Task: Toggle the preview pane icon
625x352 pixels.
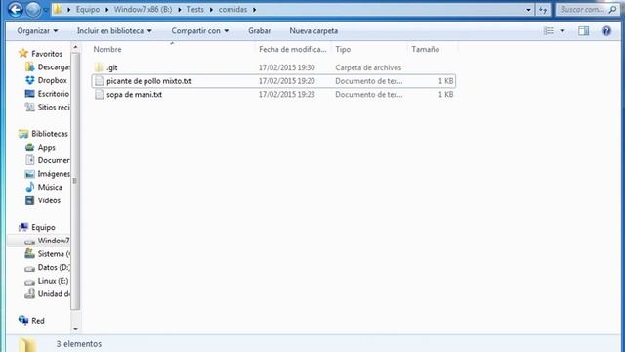Action: (x=584, y=30)
